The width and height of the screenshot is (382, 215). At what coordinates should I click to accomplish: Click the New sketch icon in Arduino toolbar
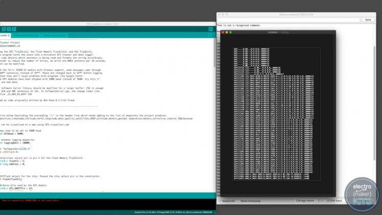tap(4, 29)
